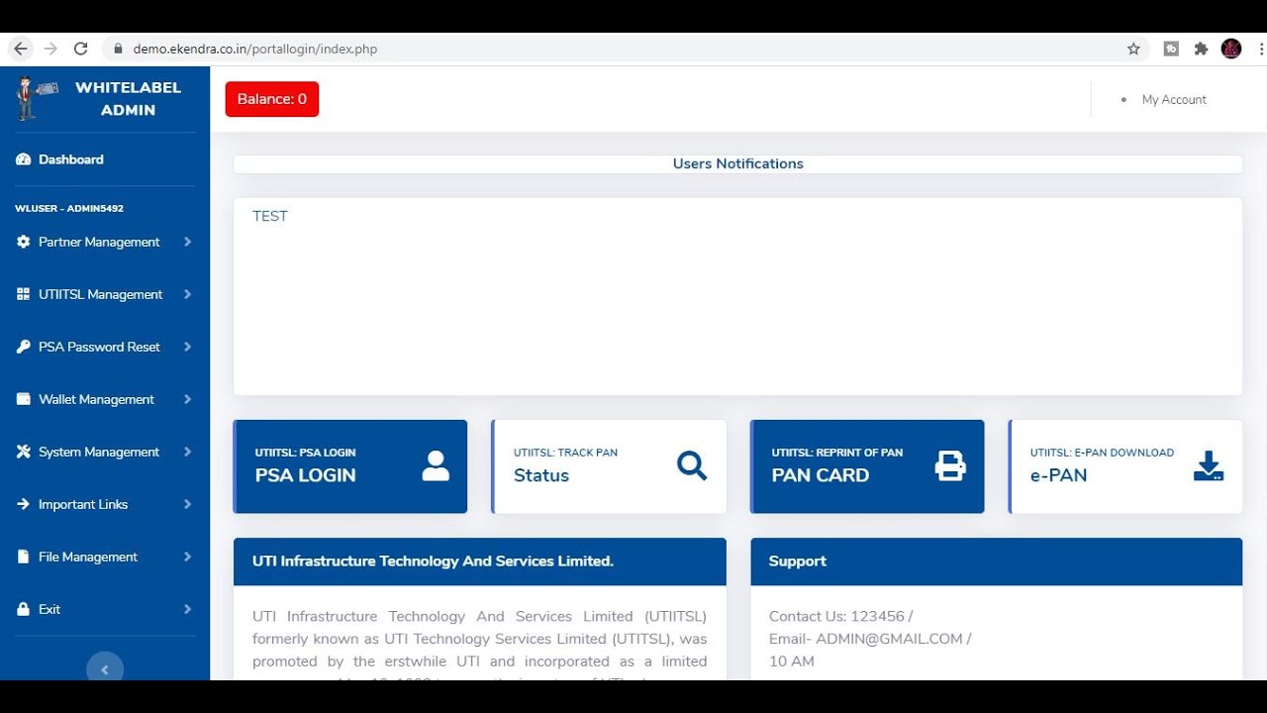Collapse sidebar with the round chevron button
Screen dimensions: 1267x713
click(105, 668)
